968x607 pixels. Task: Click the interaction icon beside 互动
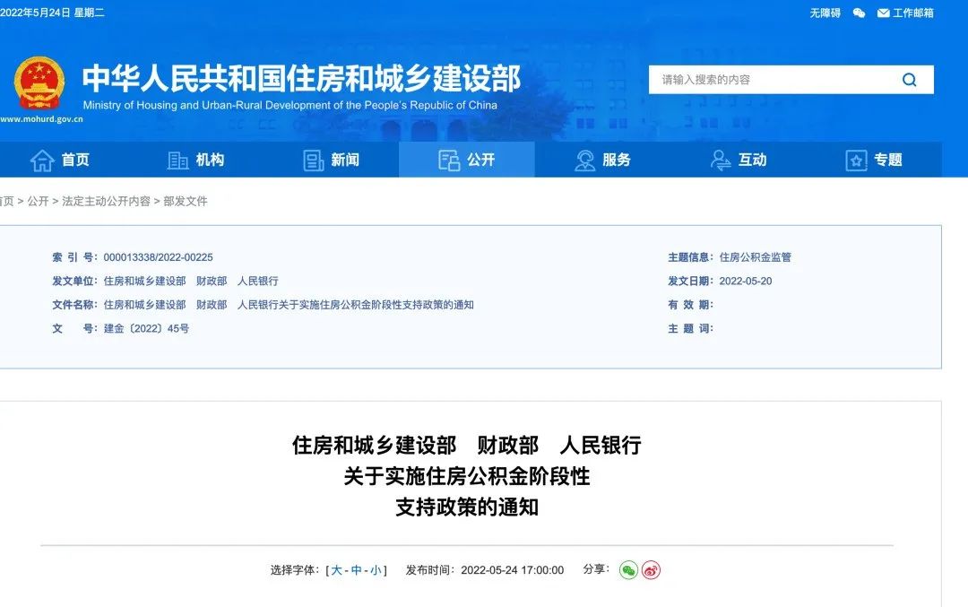(720, 160)
